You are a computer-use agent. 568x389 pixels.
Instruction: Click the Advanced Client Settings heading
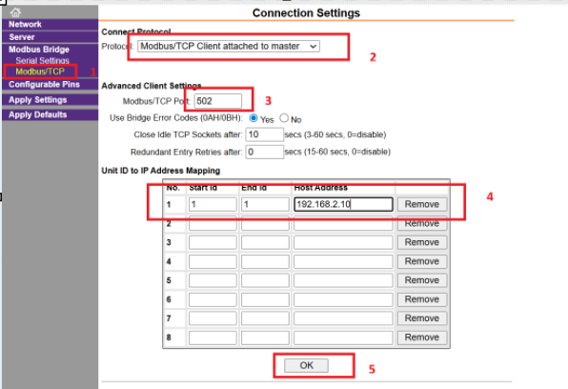(x=152, y=86)
